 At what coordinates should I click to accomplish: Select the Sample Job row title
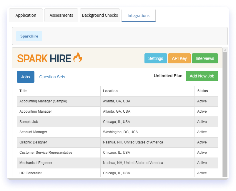coord(29,122)
